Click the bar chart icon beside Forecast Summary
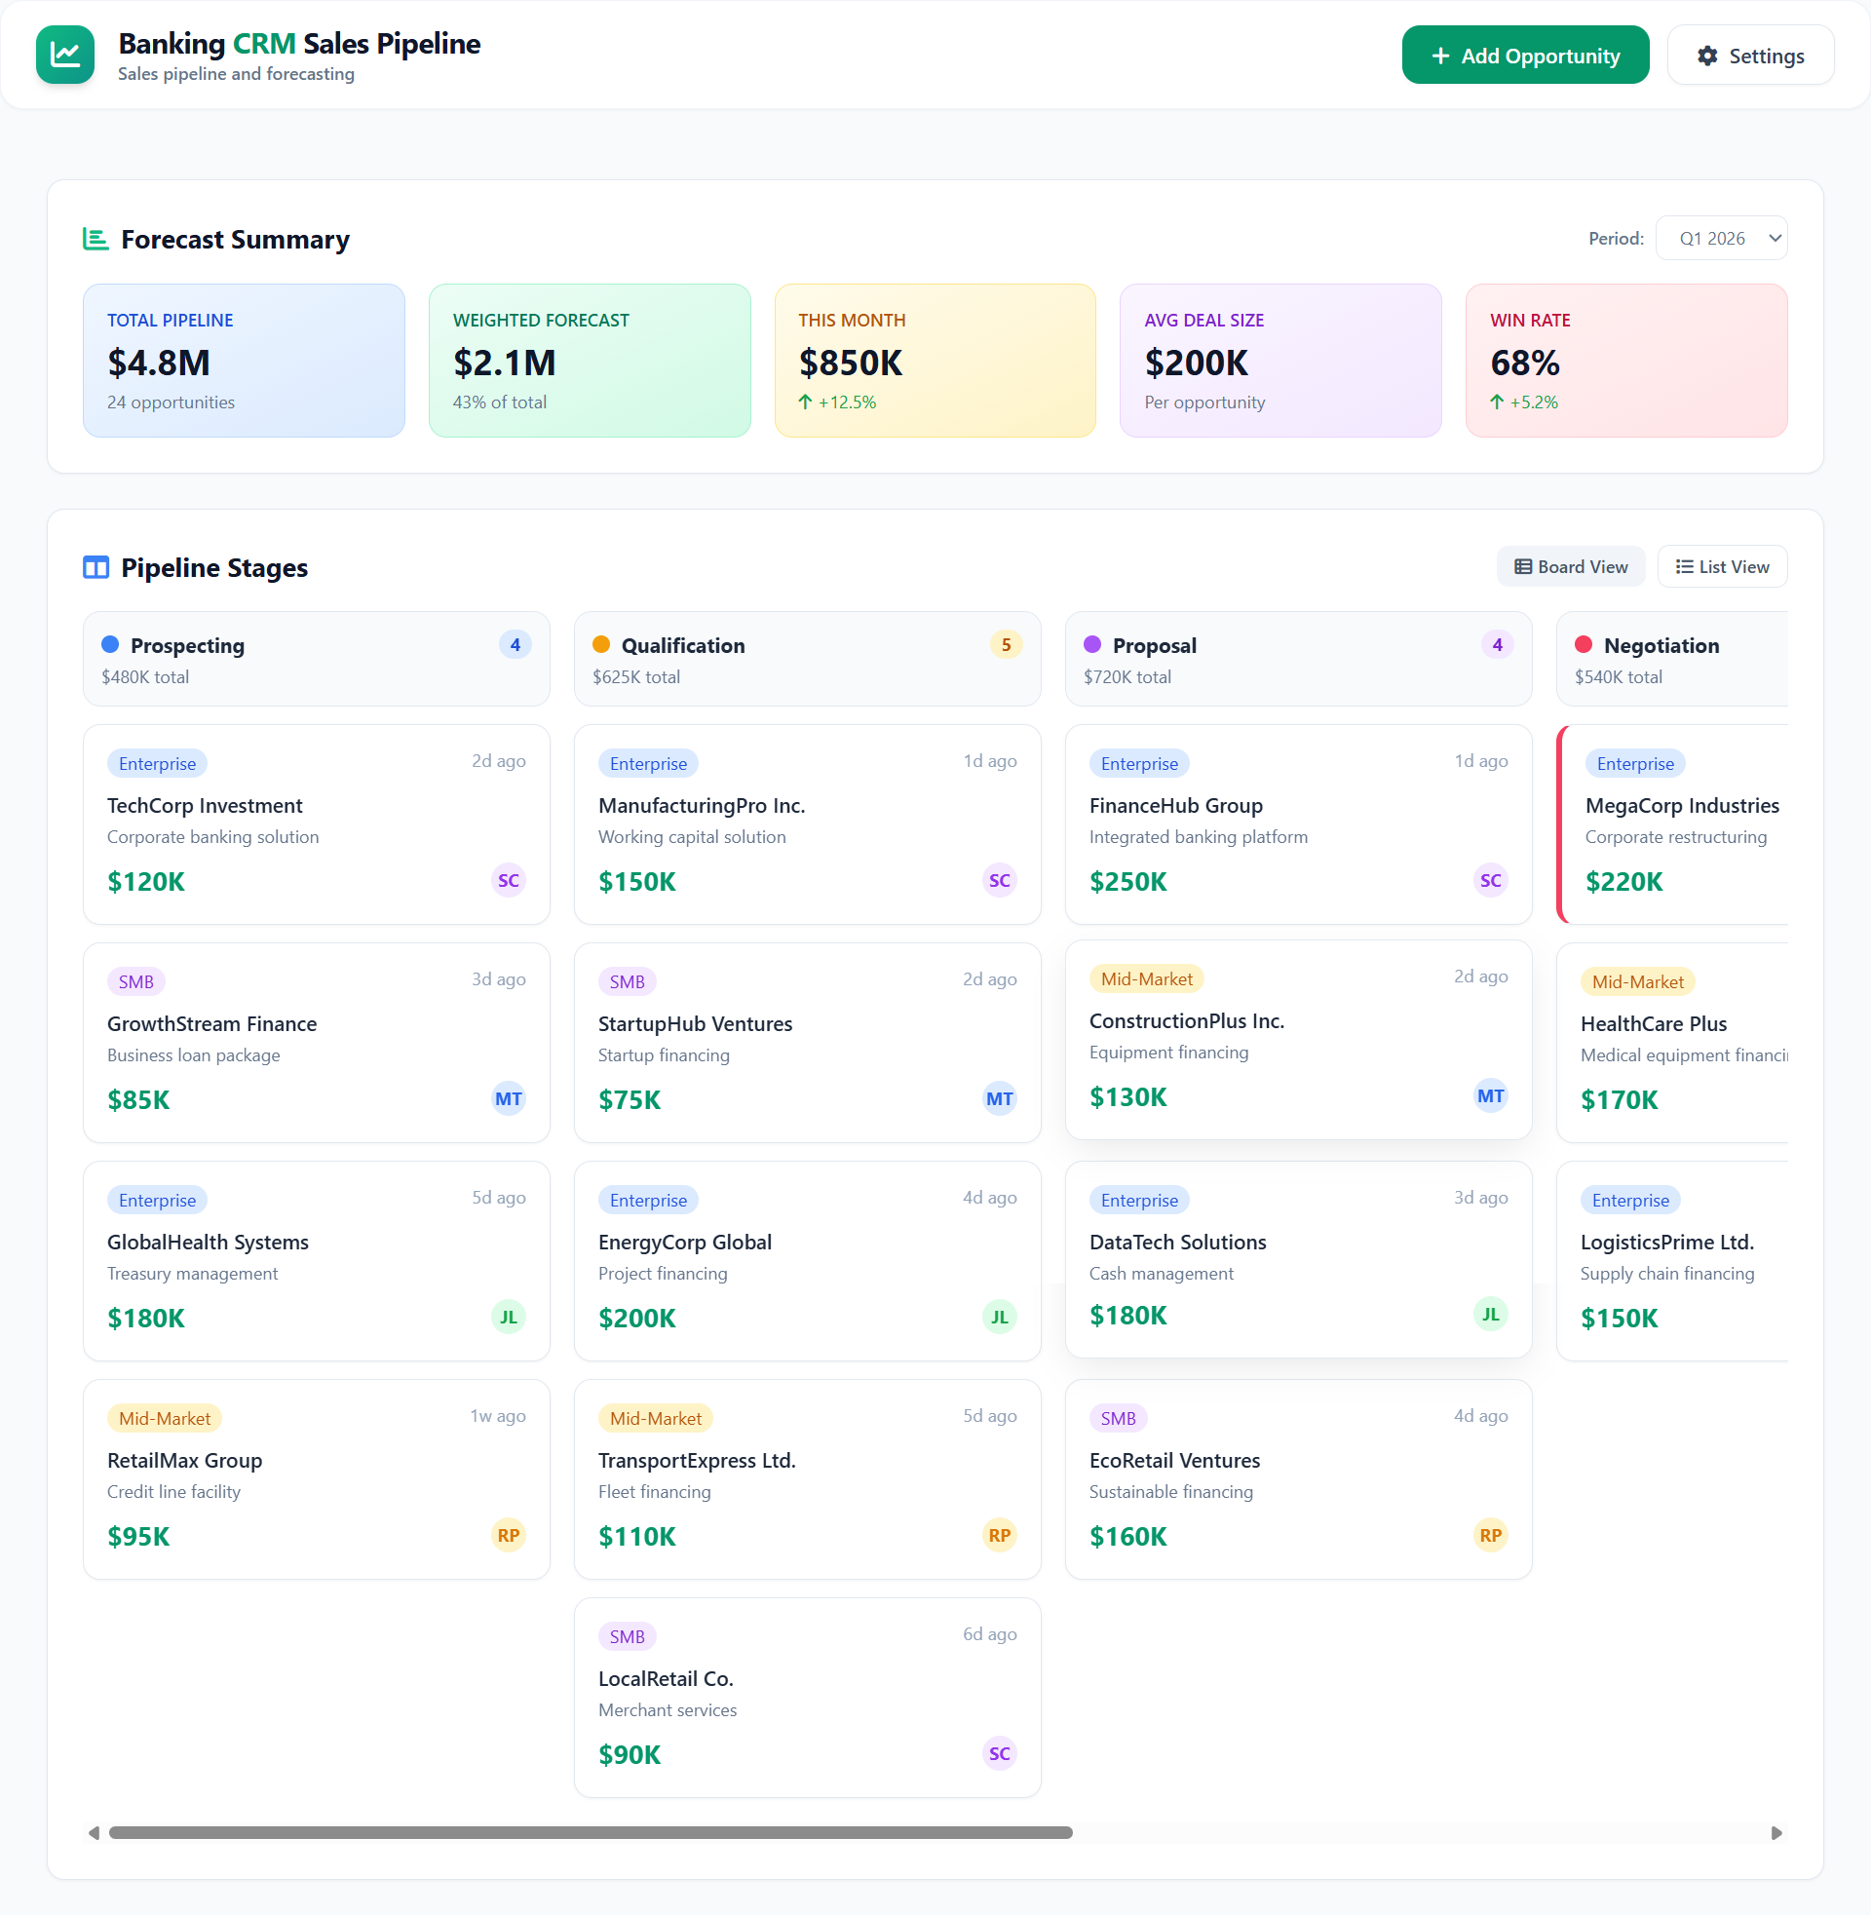 click(95, 238)
